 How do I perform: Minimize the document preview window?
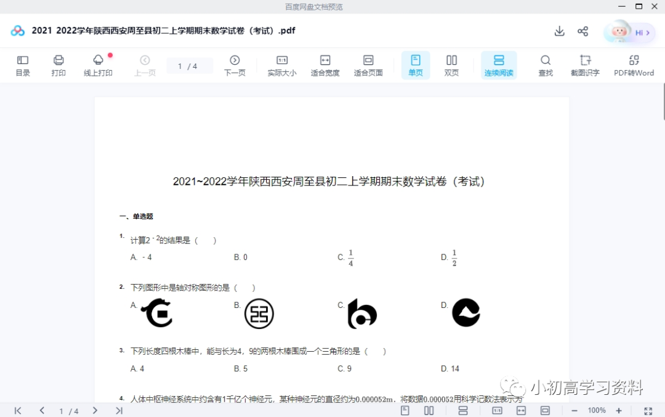coord(622,6)
